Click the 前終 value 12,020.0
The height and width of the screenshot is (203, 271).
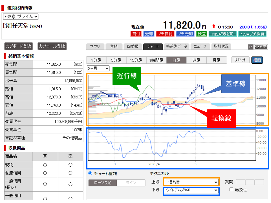point(54,113)
